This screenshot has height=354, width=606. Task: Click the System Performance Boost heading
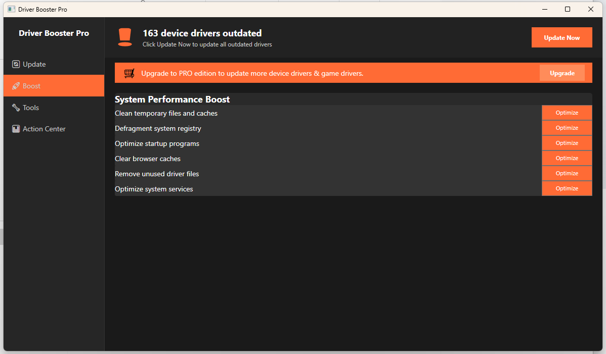(172, 99)
